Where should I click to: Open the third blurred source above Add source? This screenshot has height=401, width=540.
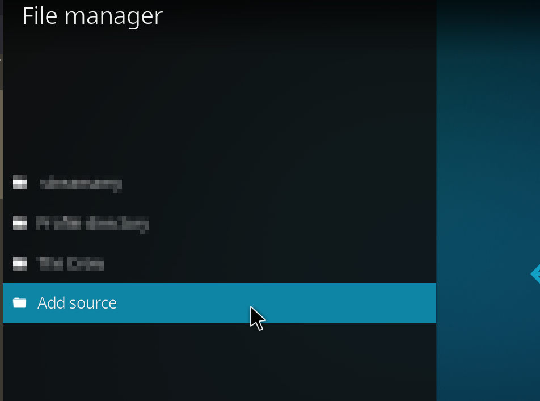(x=70, y=263)
